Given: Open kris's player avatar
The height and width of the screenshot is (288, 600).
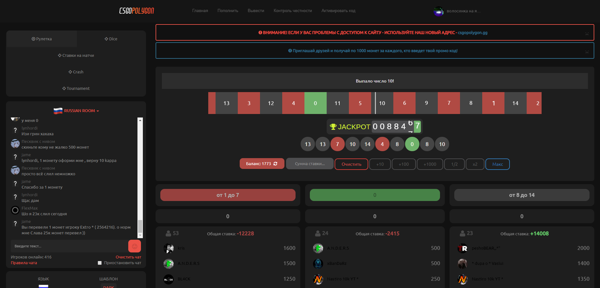Looking at the screenshot, I should 169,248.
